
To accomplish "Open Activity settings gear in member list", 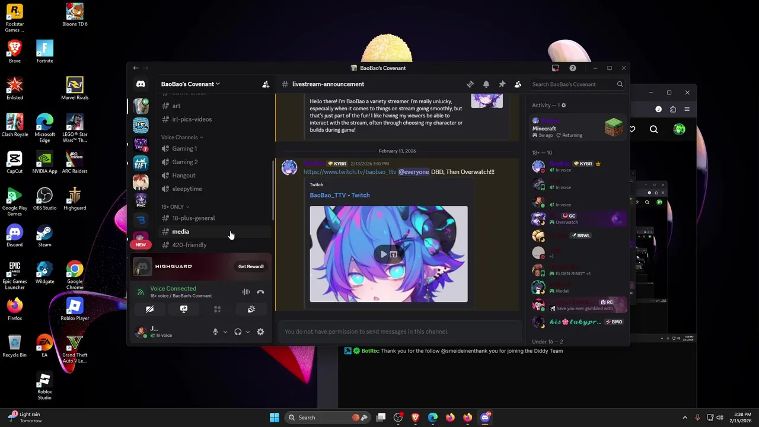I will coord(563,106).
